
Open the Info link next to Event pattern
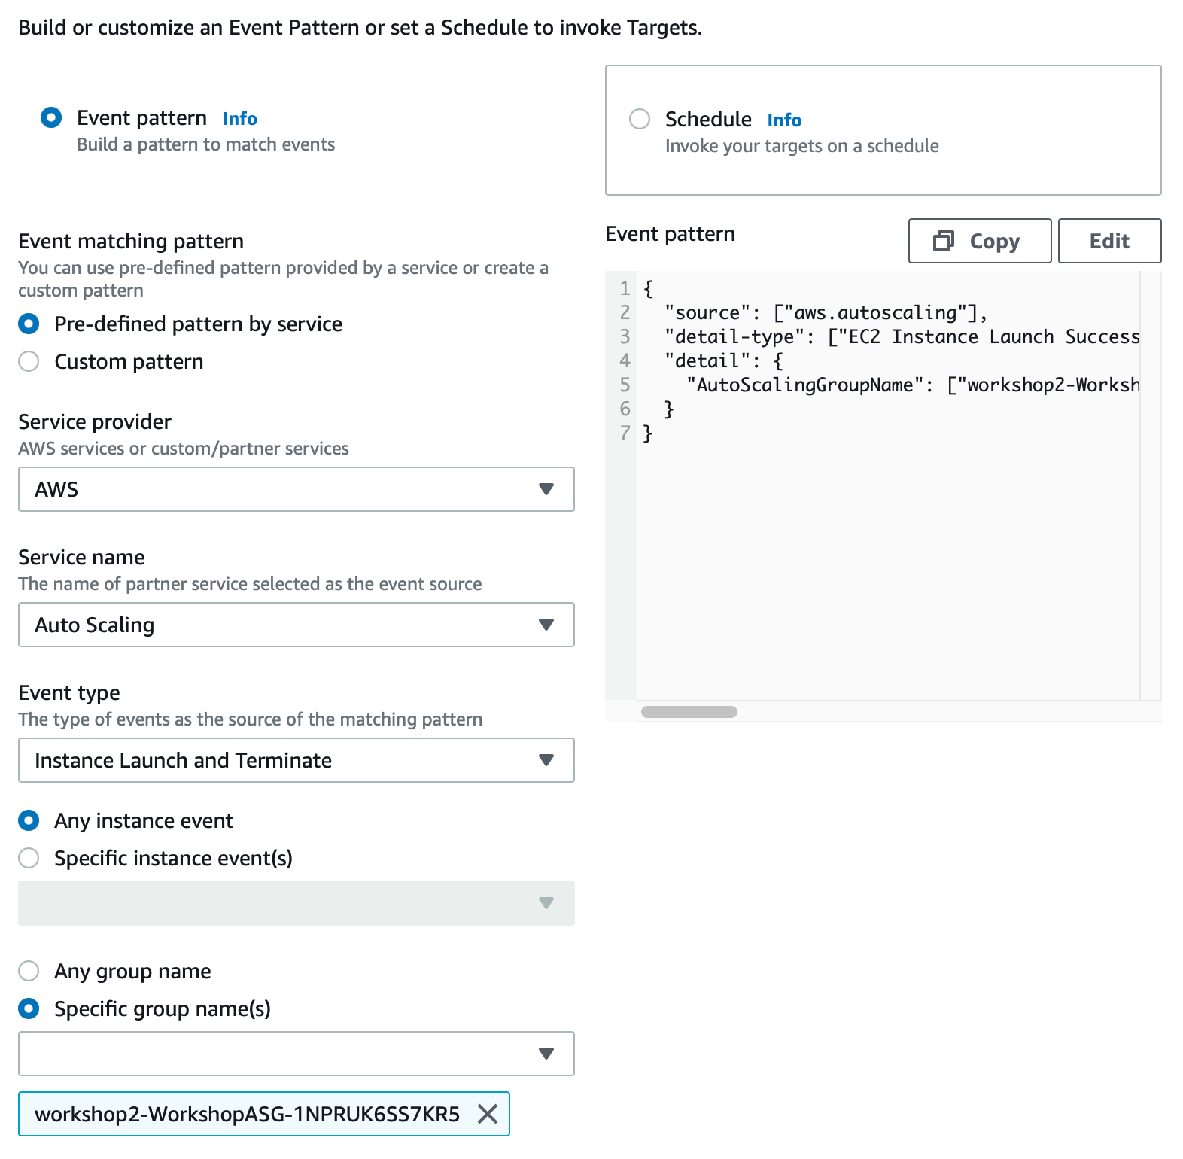click(239, 117)
